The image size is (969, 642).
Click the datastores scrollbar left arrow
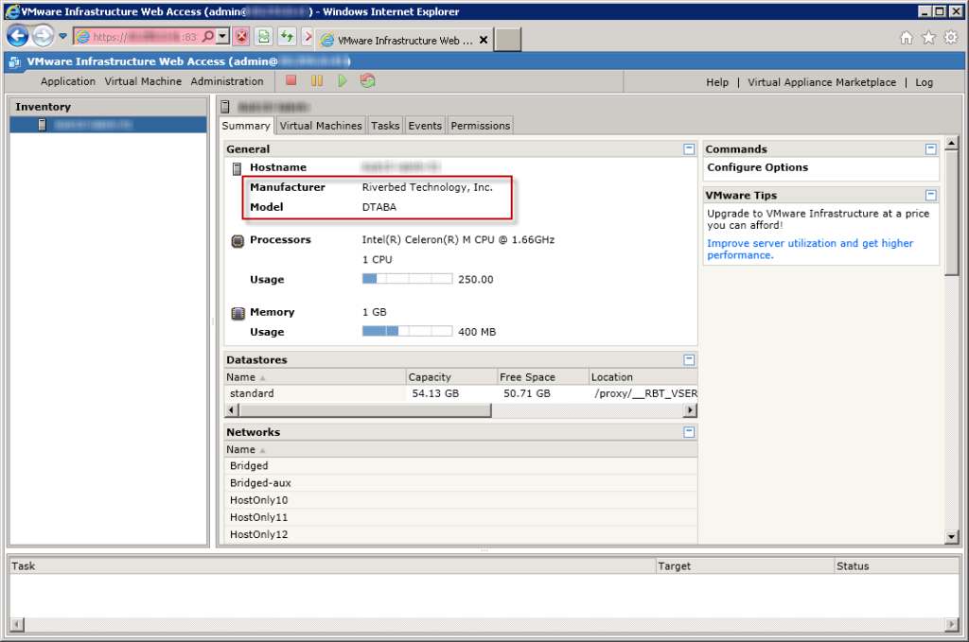pyautogui.click(x=231, y=410)
